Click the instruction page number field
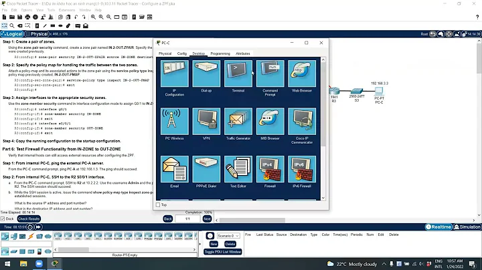Viewport: 482px width, 270px height. (x=187, y=219)
